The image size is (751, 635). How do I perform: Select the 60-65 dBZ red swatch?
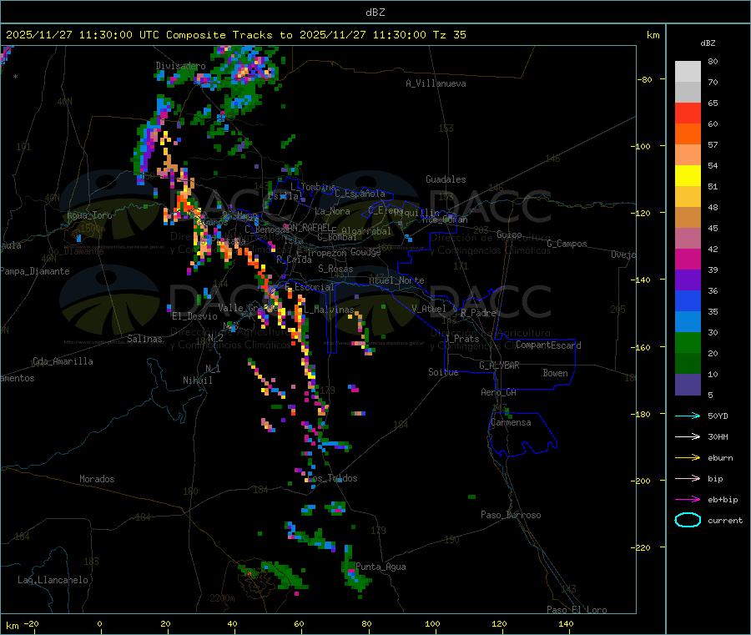[688, 113]
